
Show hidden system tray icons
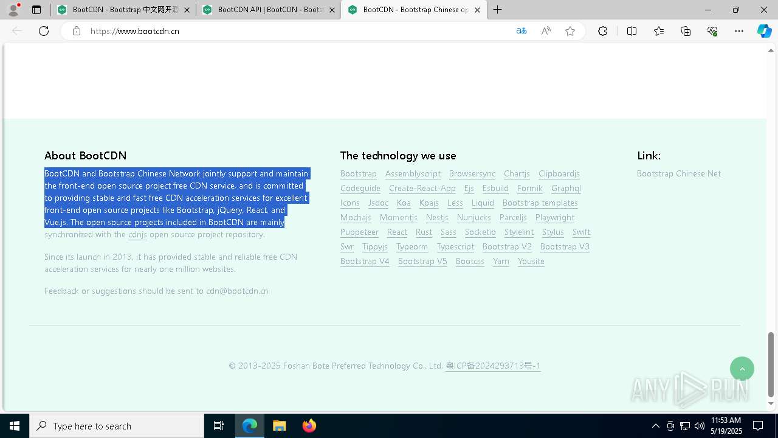coord(656,426)
